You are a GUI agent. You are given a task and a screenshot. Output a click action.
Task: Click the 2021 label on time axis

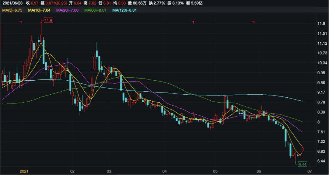24,171
